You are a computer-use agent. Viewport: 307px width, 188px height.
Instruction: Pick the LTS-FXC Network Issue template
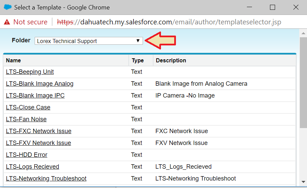click(x=39, y=131)
